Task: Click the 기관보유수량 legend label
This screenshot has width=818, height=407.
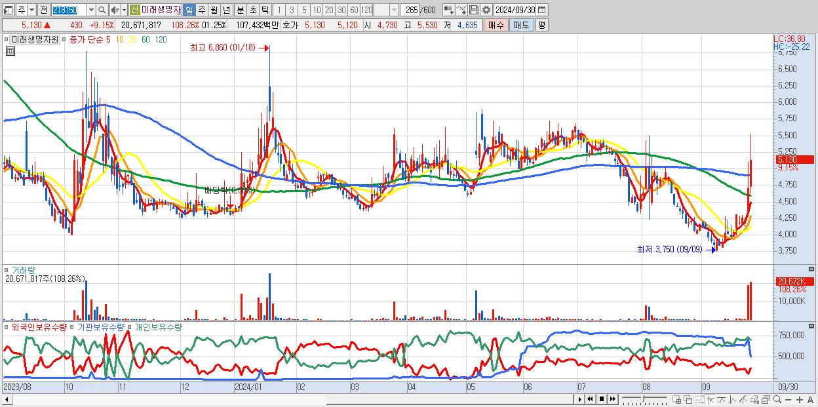Action: pos(101,327)
